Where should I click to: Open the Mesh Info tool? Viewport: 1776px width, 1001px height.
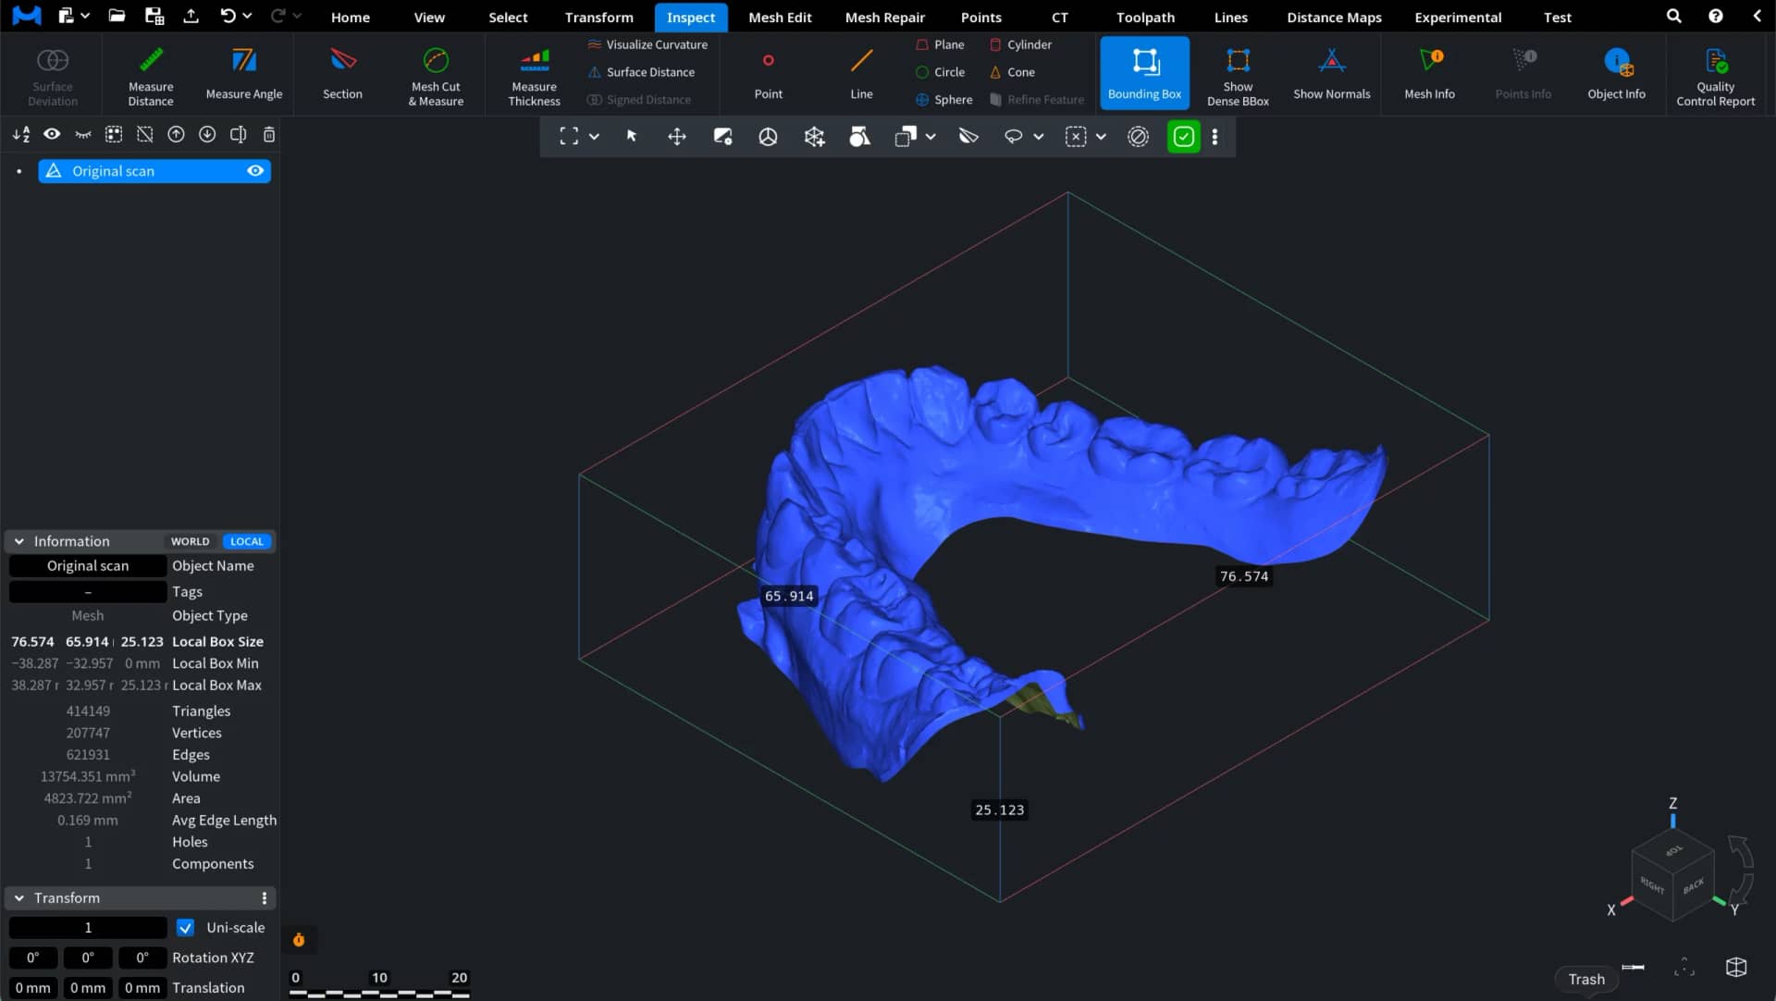1429,76
